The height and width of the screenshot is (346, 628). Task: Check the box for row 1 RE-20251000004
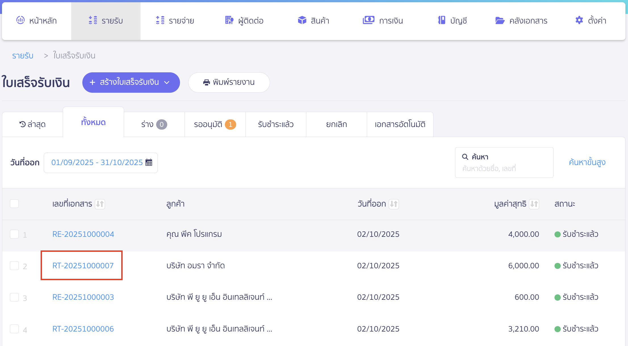[14, 234]
